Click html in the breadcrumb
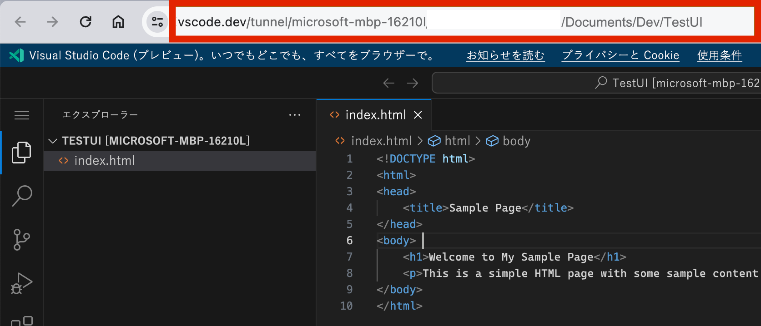Screen dimensions: 761x326 [457, 141]
